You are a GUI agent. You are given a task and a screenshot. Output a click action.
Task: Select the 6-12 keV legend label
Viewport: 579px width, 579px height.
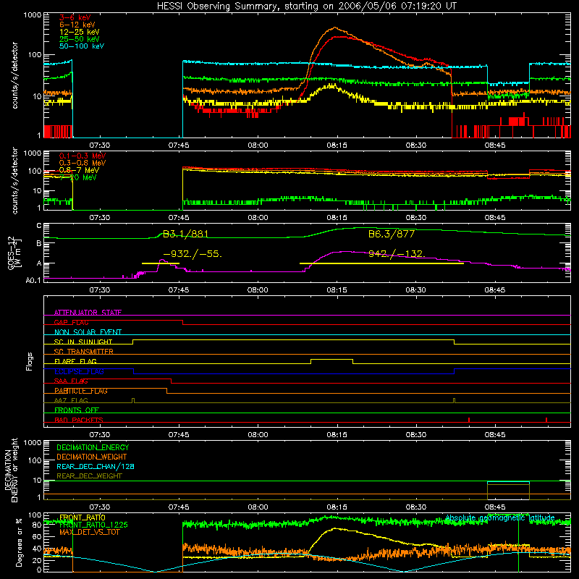tap(77, 25)
